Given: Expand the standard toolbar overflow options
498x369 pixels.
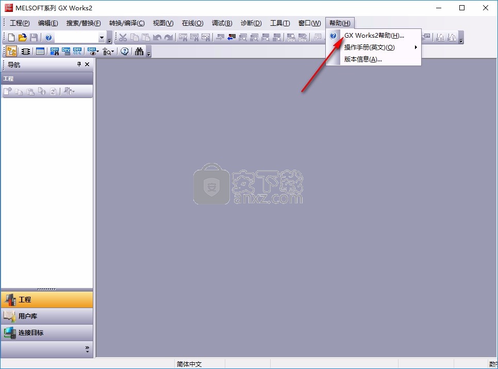Looking at the screenshot, I should pyautogui.click(x=110, y=38).
